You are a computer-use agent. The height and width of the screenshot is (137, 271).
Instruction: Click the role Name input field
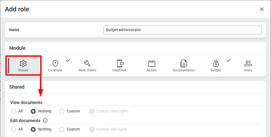[182, 30]
